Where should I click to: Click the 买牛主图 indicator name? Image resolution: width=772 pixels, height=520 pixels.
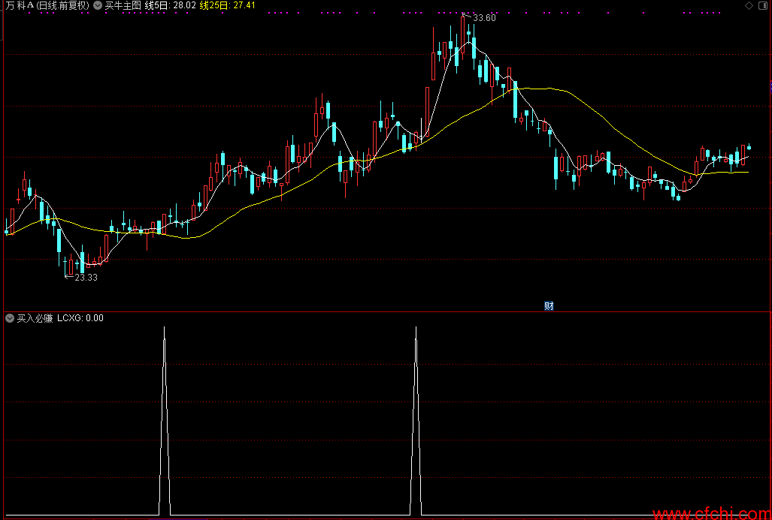123,6
